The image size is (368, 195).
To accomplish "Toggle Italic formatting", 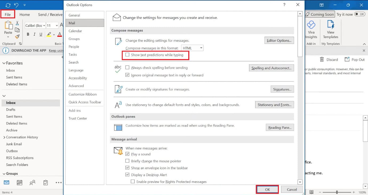I will tap(34, 34).
